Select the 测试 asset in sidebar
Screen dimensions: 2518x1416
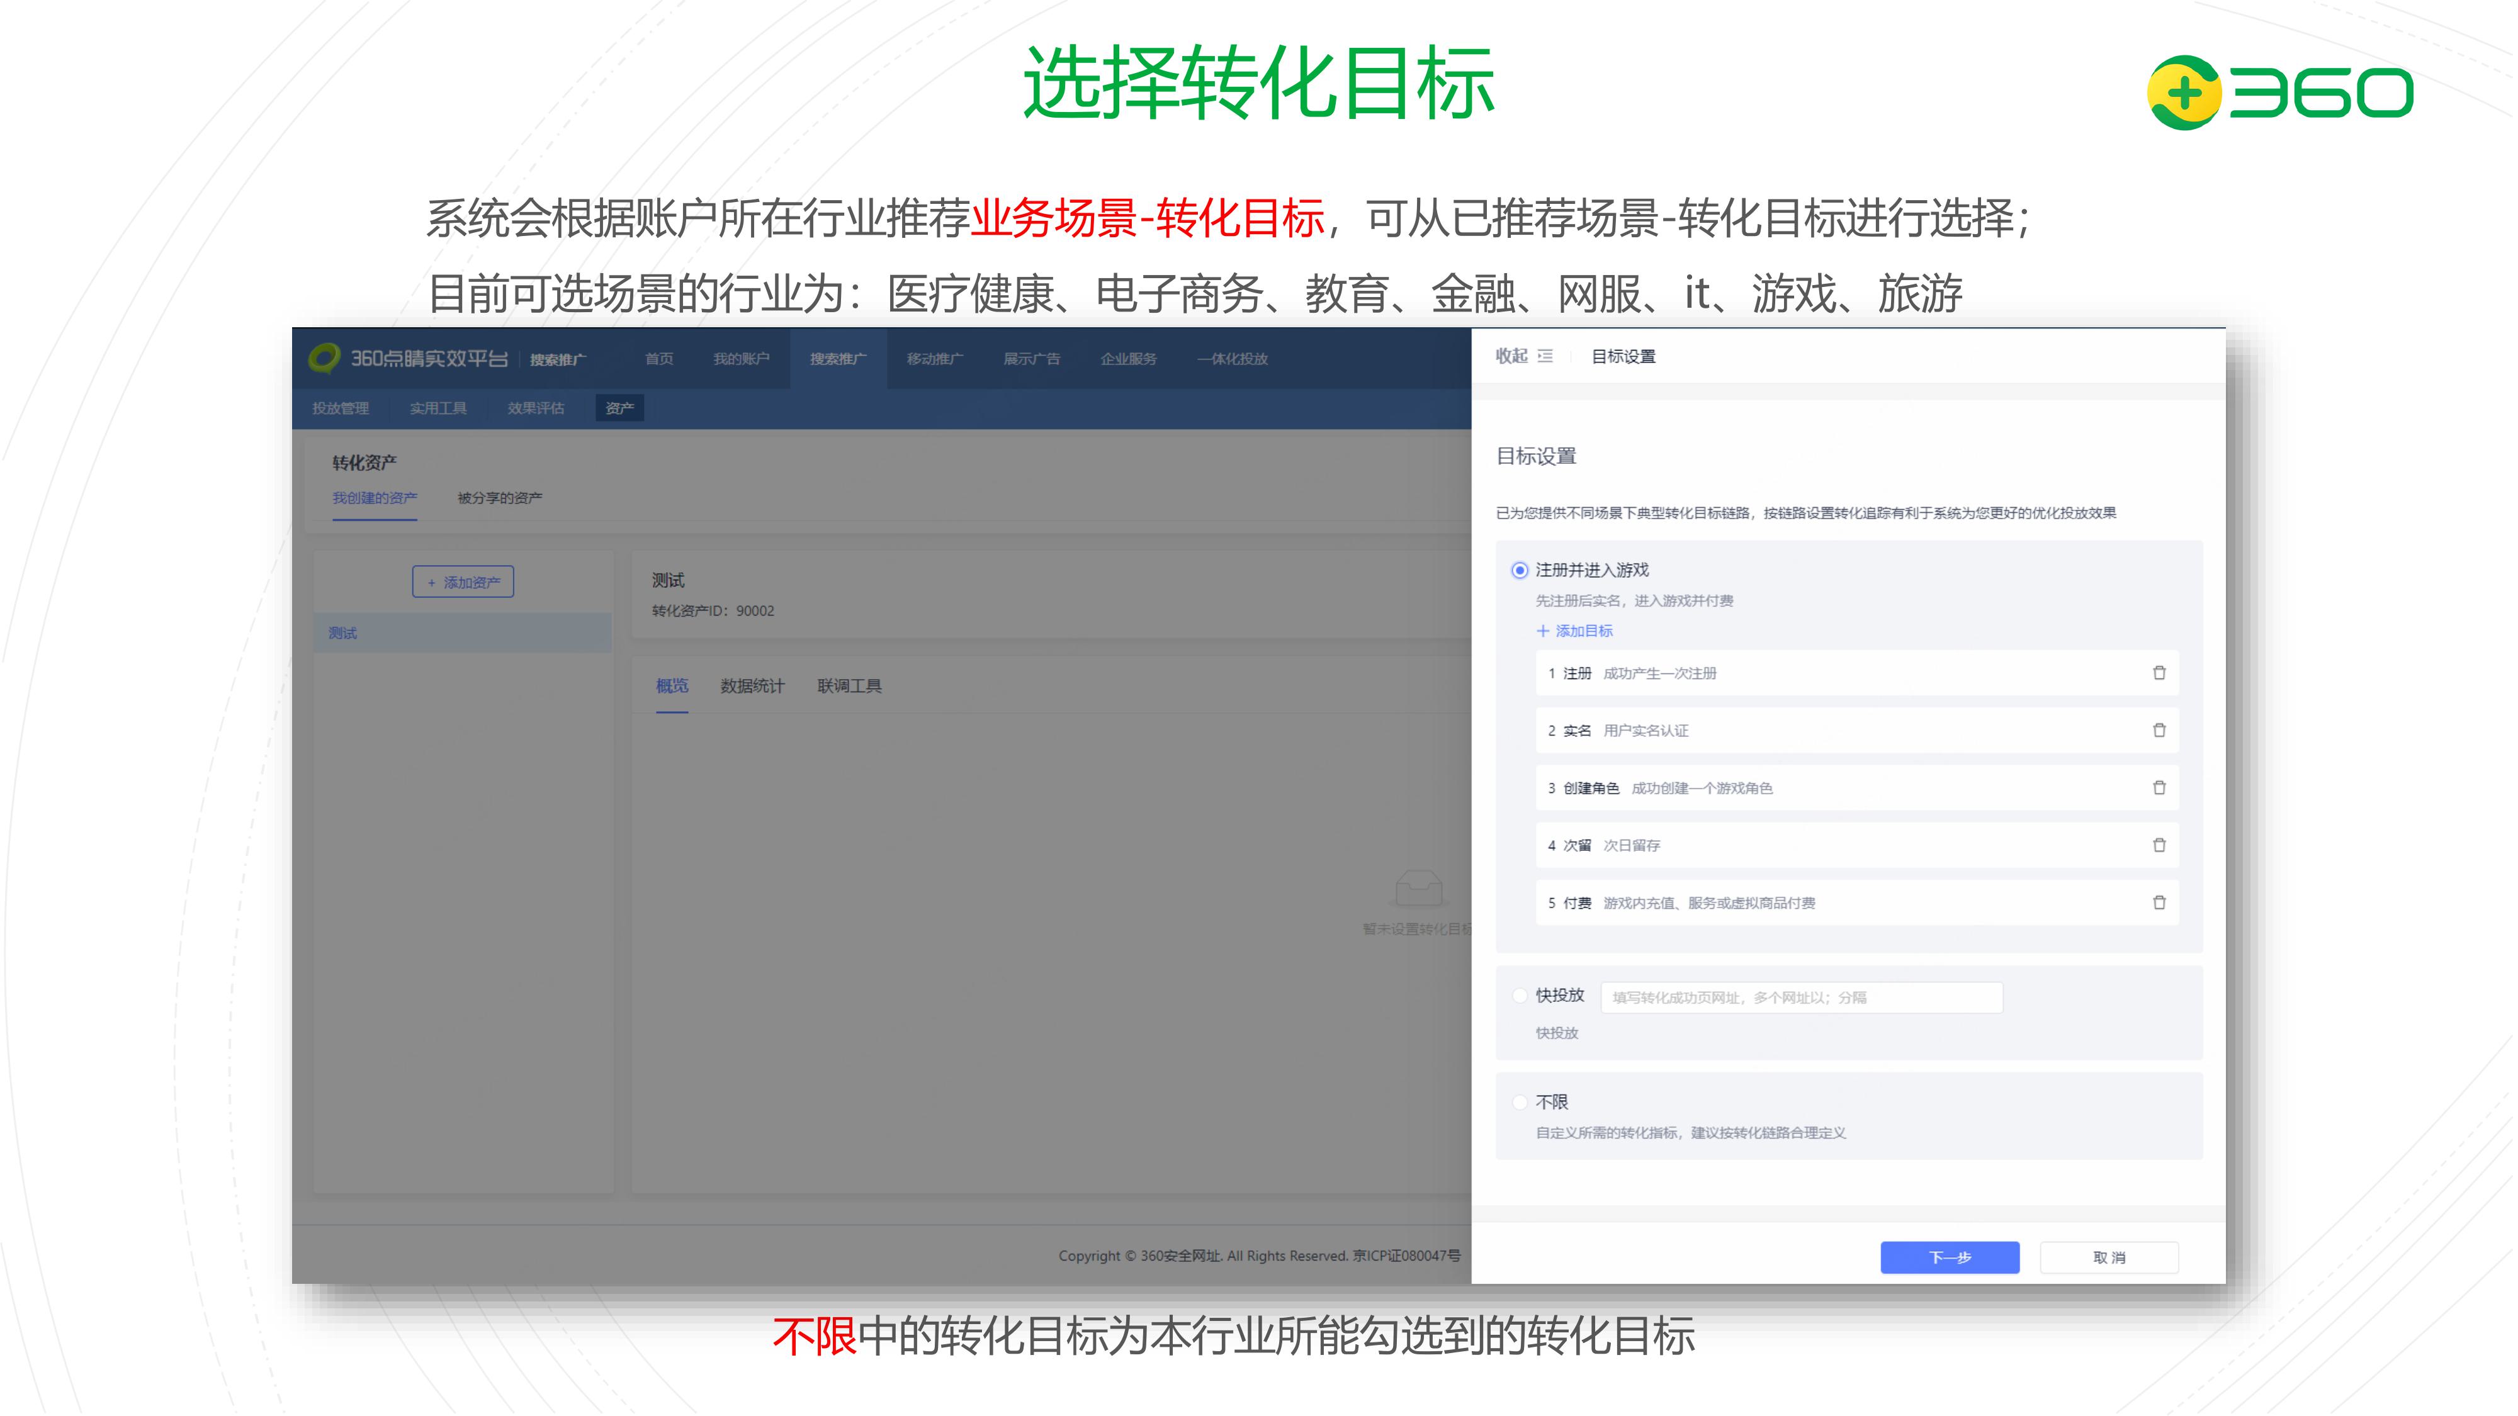tap(462, 632)
